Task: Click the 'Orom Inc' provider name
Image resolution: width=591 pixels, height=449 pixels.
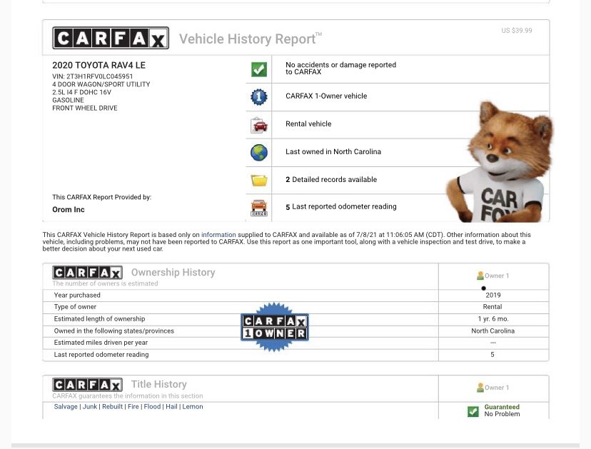Action: pos(69,210)
